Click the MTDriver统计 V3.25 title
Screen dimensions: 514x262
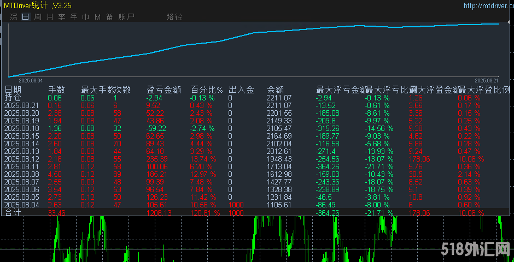point(38,5)
